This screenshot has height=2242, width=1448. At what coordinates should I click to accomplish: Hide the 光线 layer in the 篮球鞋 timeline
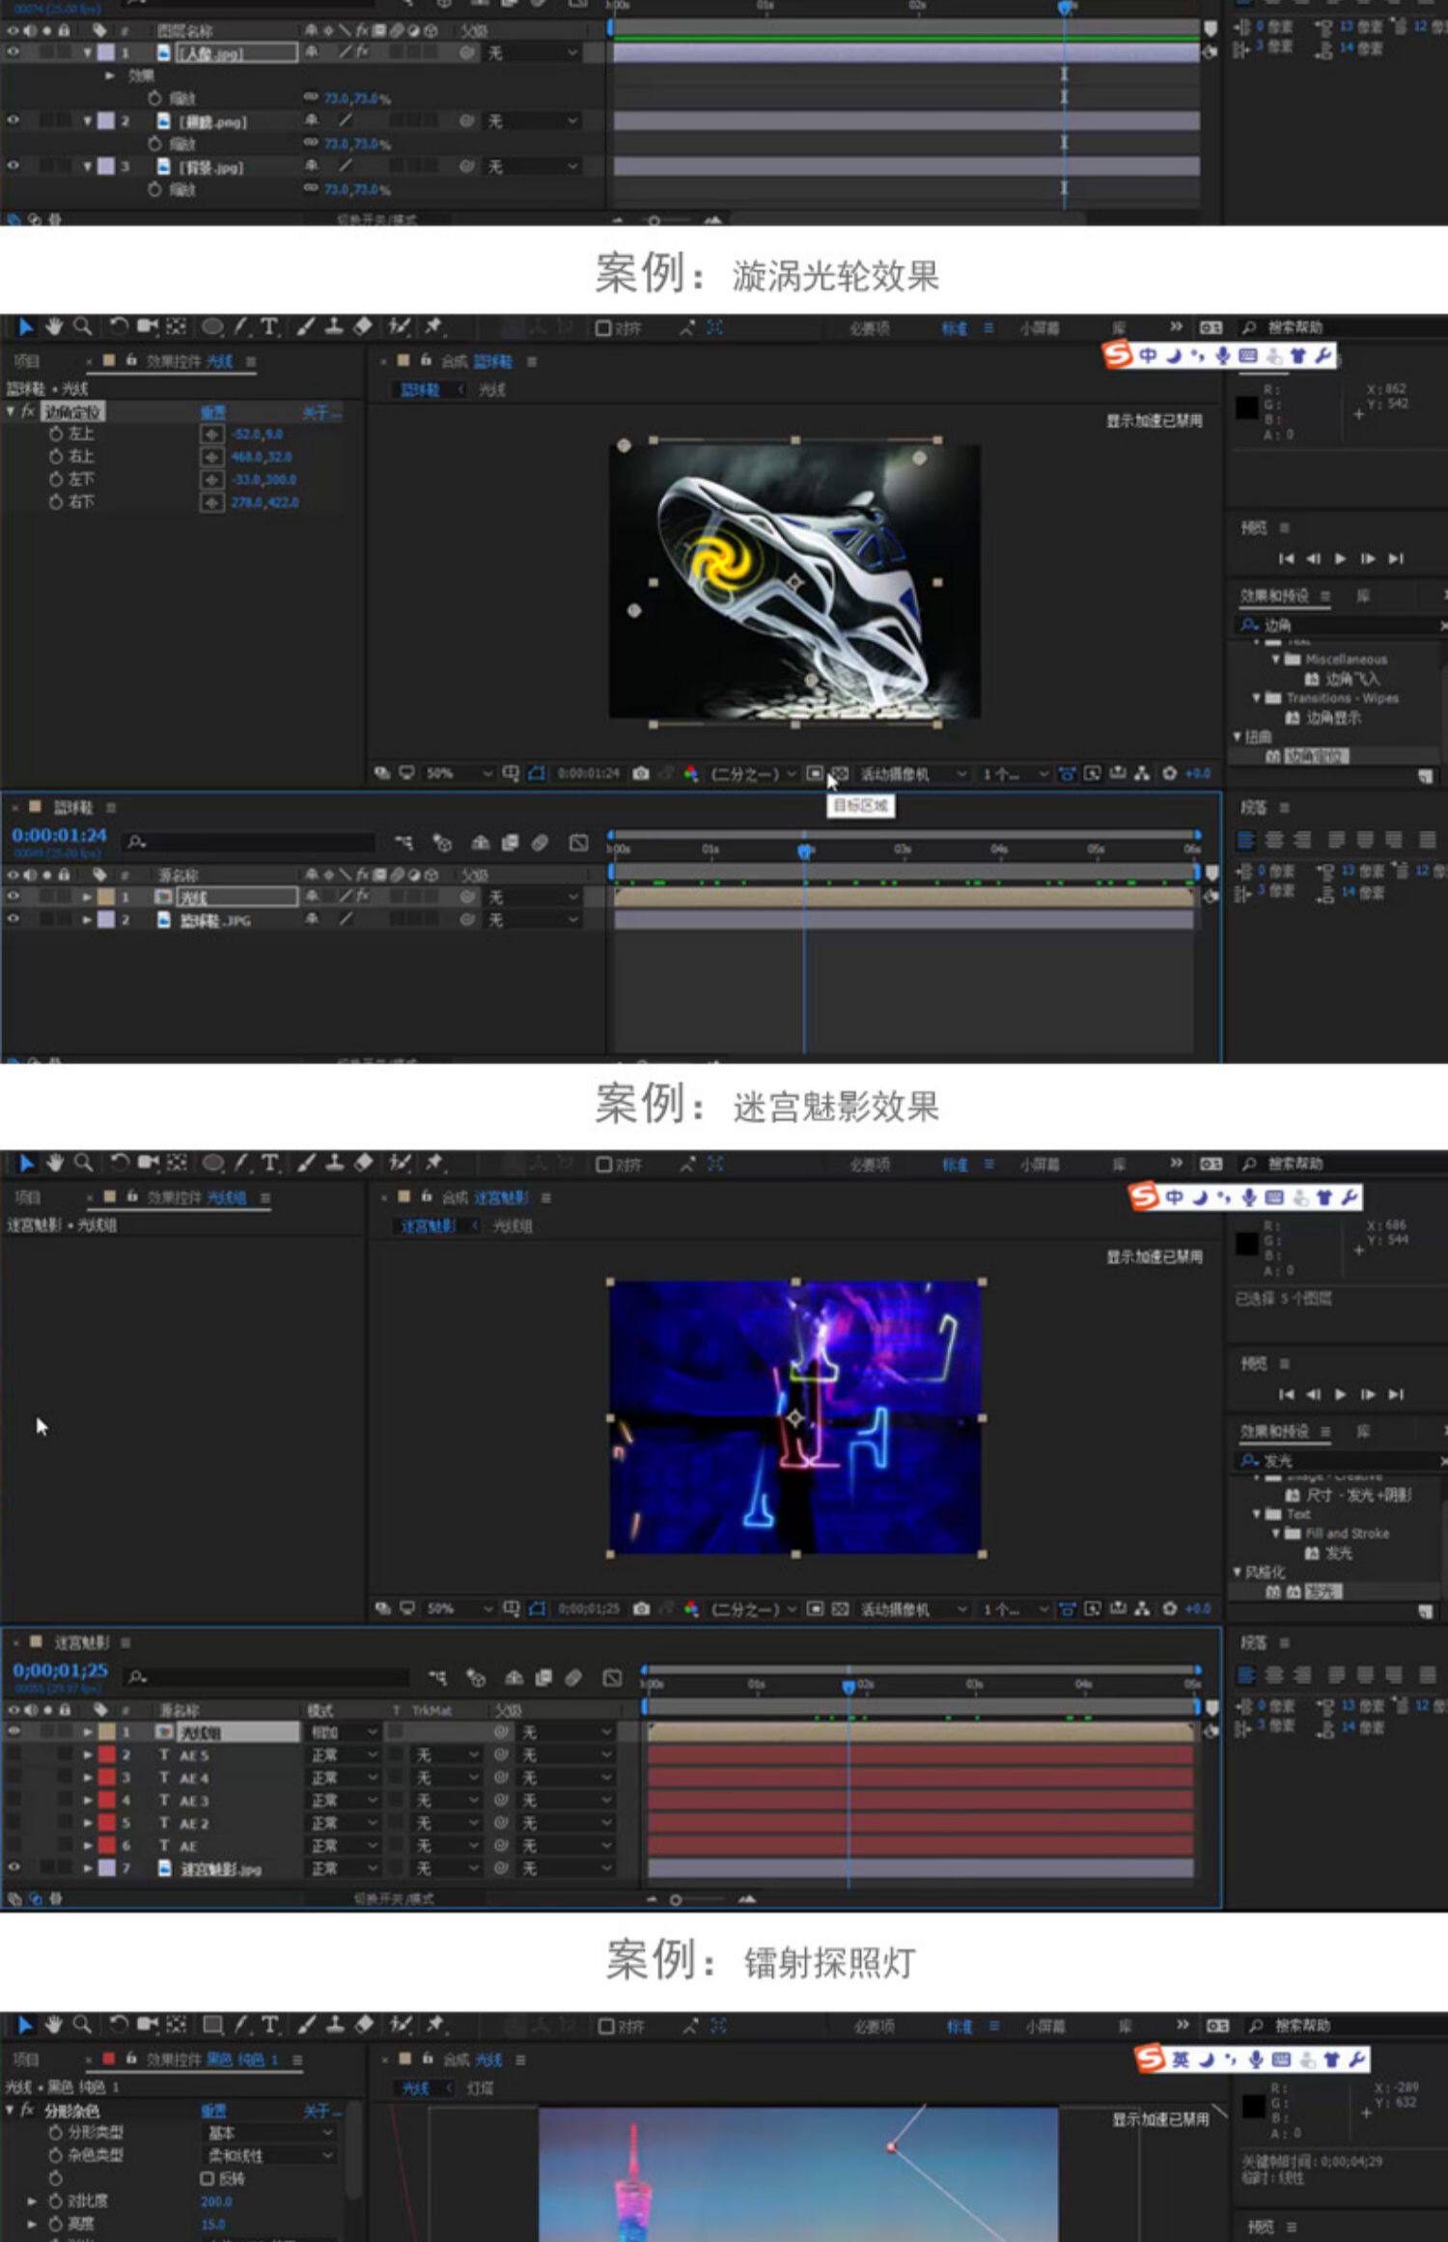[13, 896]
